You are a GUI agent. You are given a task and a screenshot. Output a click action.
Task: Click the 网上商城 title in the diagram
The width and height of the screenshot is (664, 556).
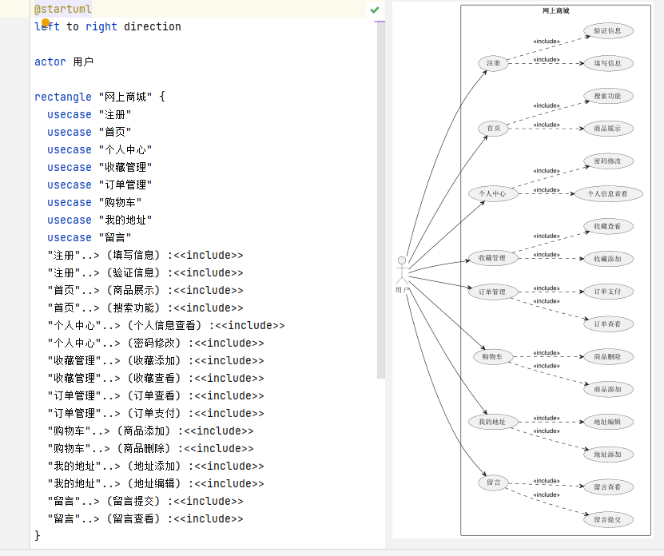point(555,11)
